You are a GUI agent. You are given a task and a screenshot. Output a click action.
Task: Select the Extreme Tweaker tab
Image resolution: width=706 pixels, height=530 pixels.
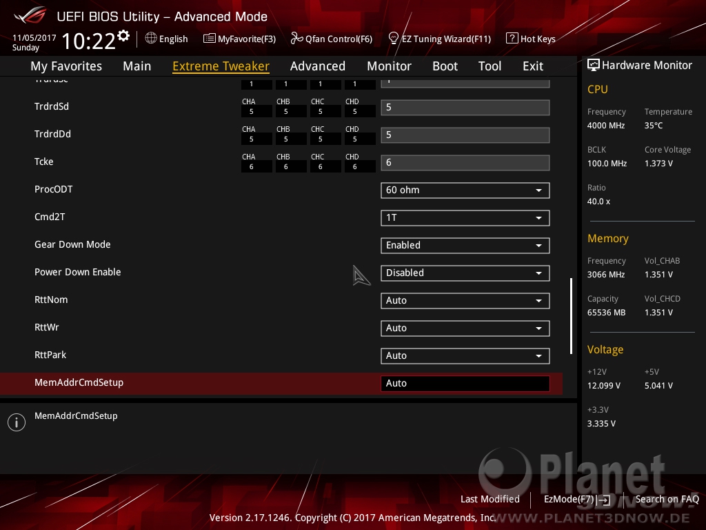221,66
